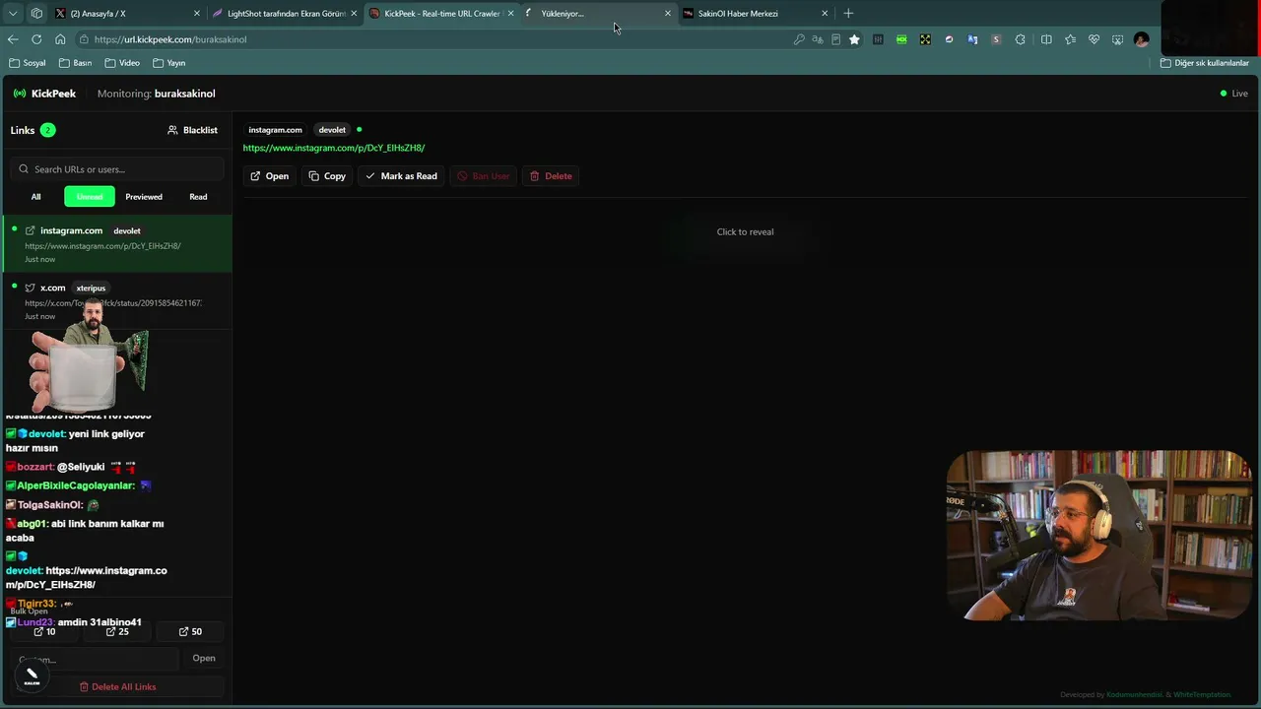The width and height of the screenshot is (1261, 709).
Task: Click the round pen Kalem button
Action: (32, 677)
